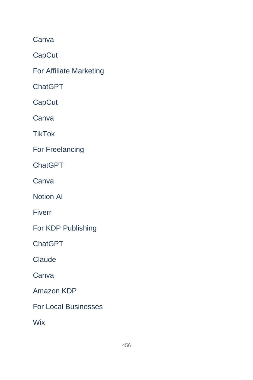Click the 'For Affiliate Marketing' heading
253x380 pixels.
tap(68, 71)
